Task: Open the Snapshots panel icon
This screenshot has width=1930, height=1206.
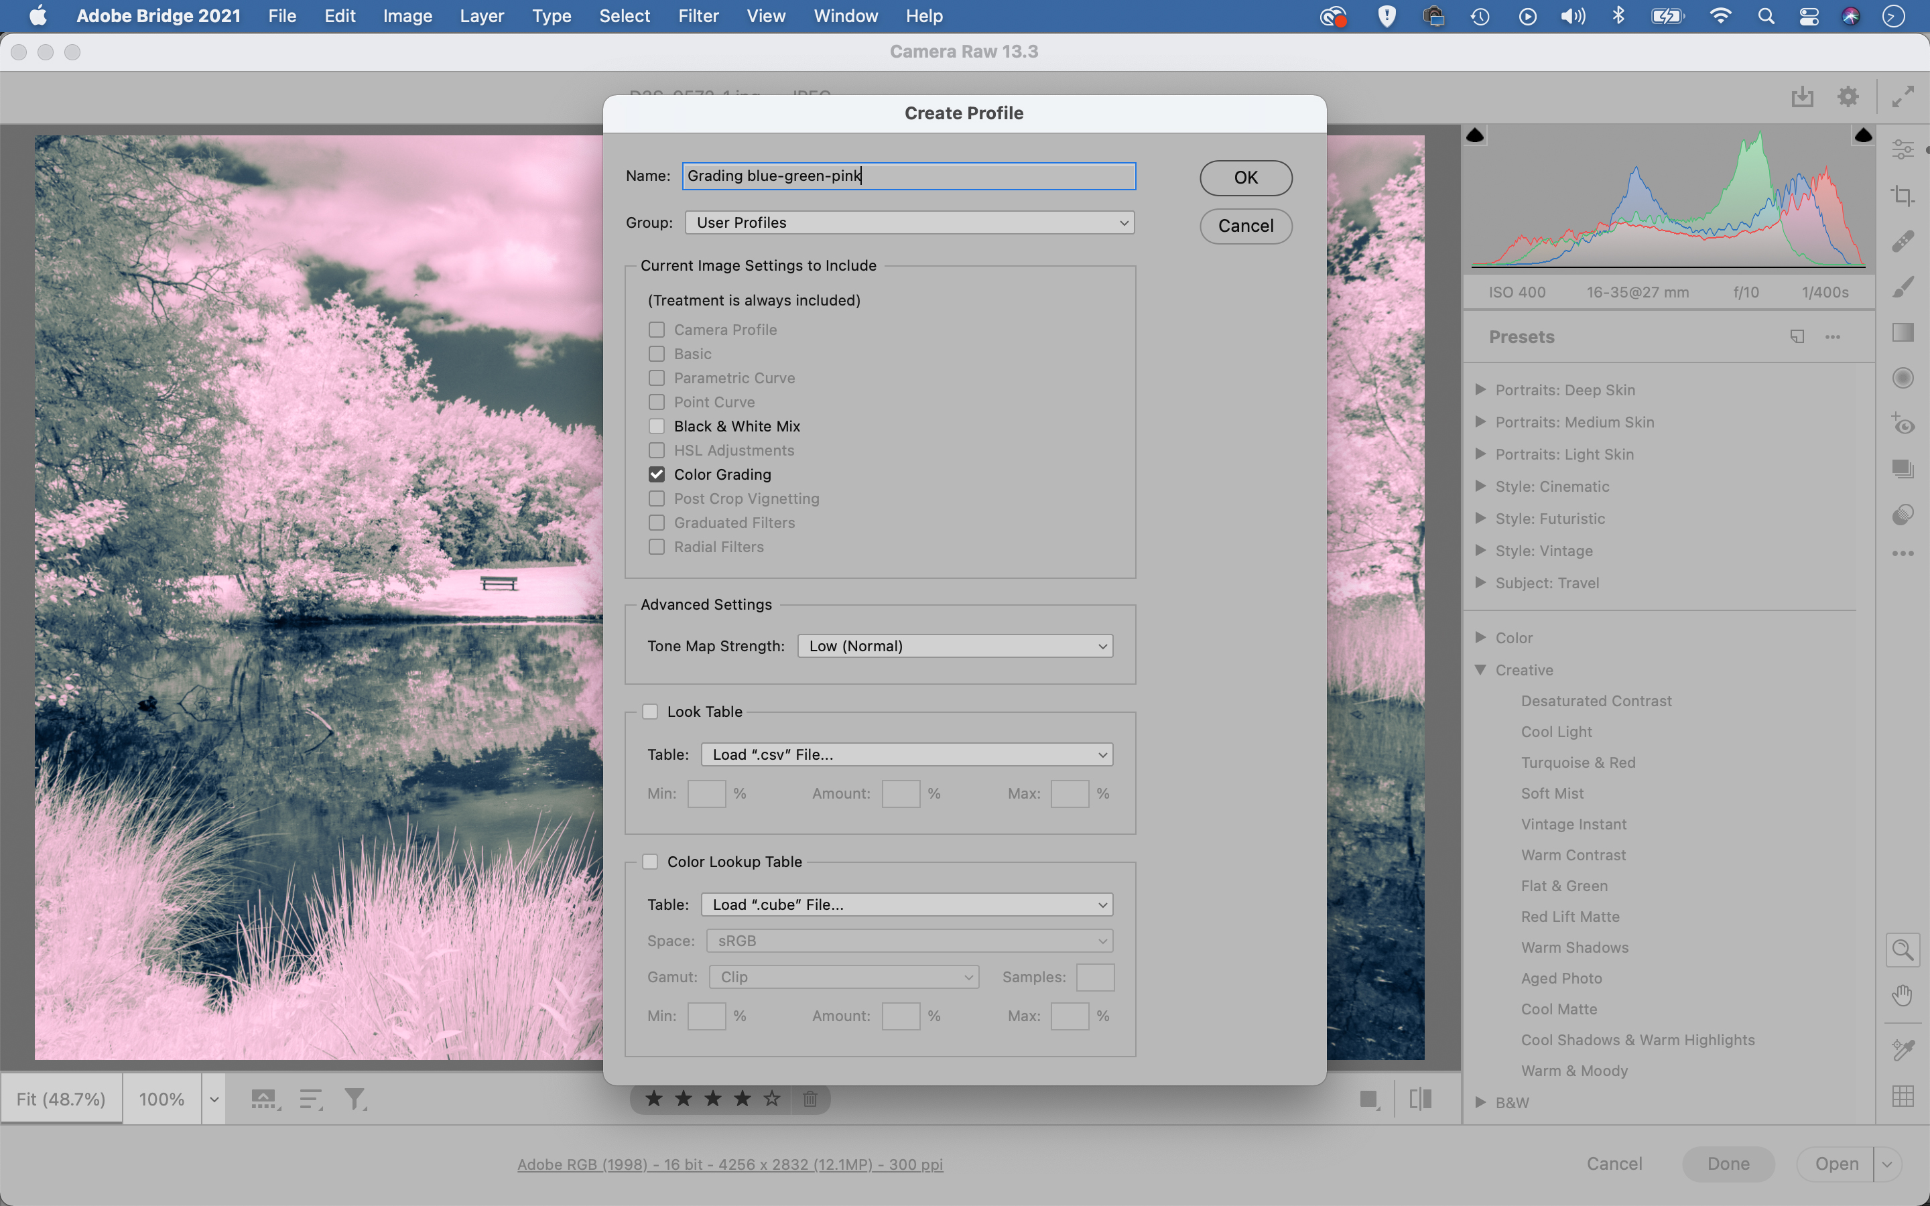Action: 1903,469
